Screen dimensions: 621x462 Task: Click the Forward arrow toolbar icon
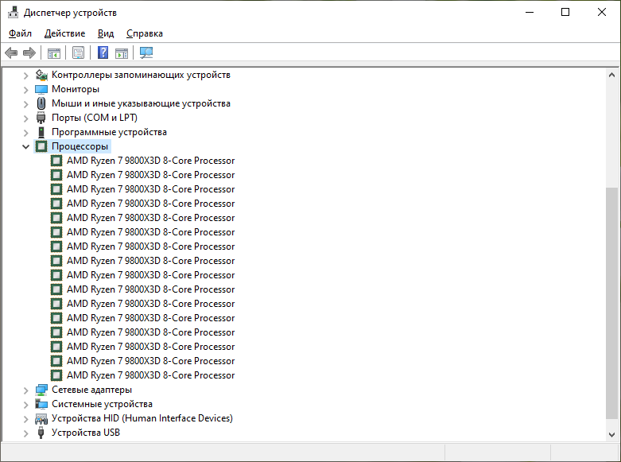coord(29,52)
